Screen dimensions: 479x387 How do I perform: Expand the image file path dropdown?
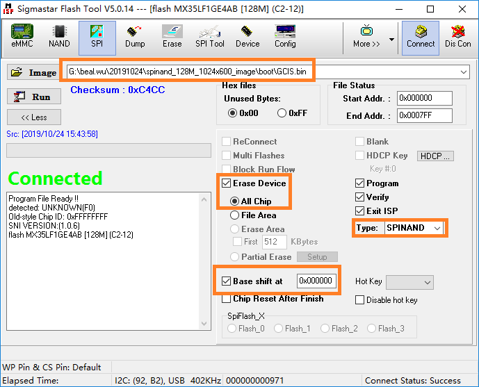point(464,72)
